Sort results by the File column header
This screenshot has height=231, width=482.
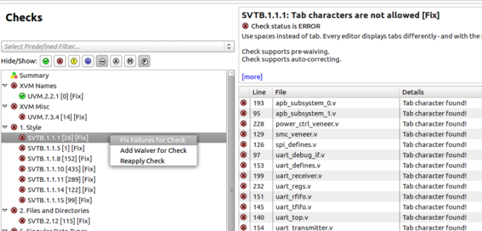click(336, 92)
